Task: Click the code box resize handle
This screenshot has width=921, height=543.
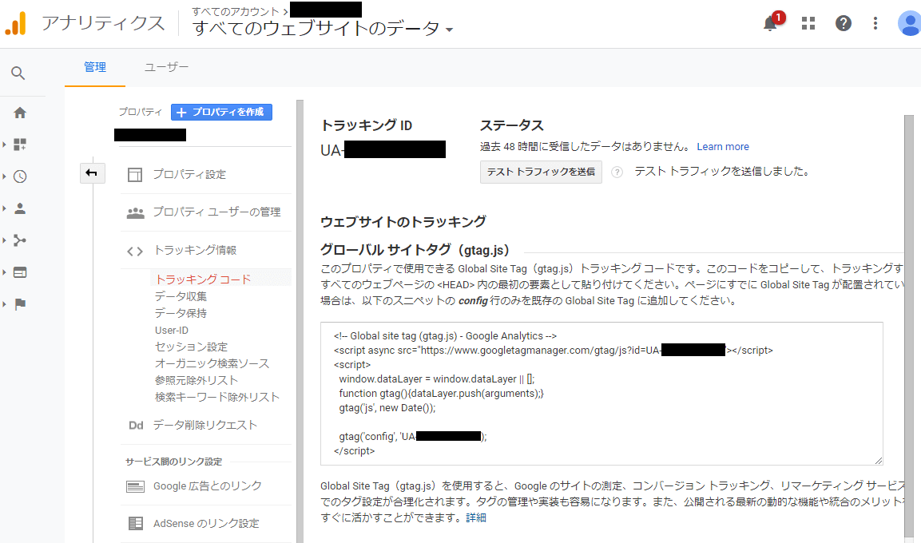Action: [x=878, y=461]
